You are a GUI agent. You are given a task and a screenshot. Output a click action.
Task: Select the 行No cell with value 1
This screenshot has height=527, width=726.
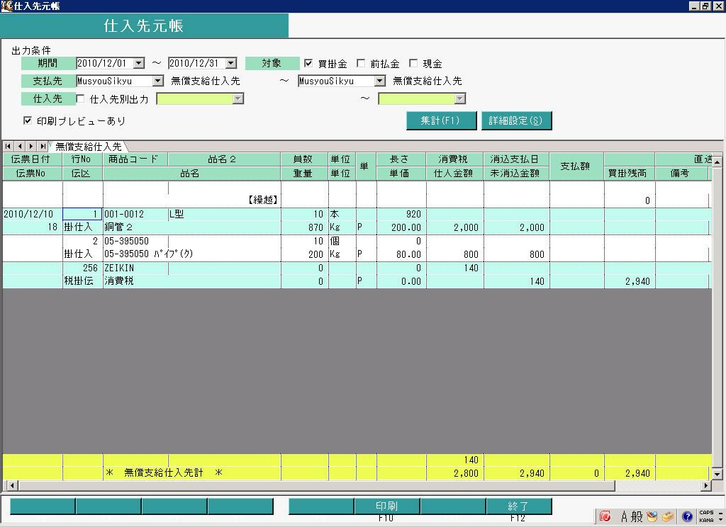tap(82, 214)
